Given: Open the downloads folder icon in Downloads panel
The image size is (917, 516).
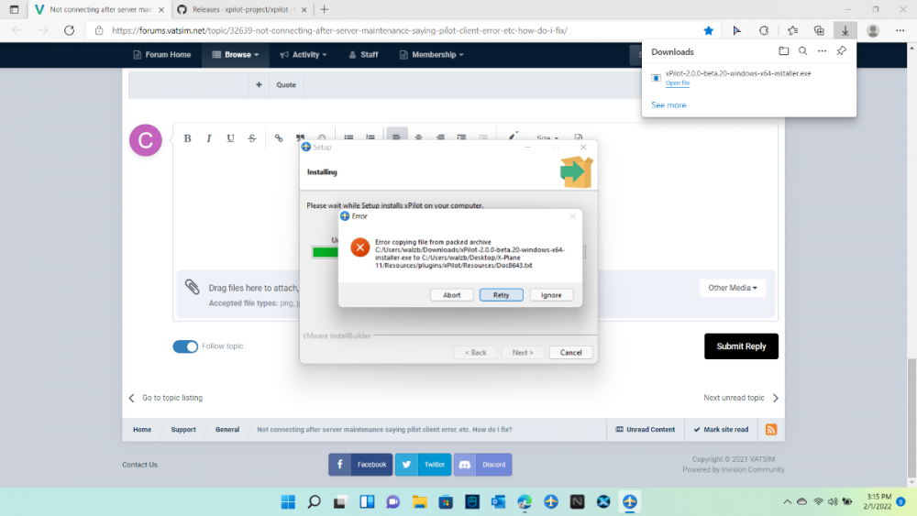Looking at the screenshot, I should [784, 50].
